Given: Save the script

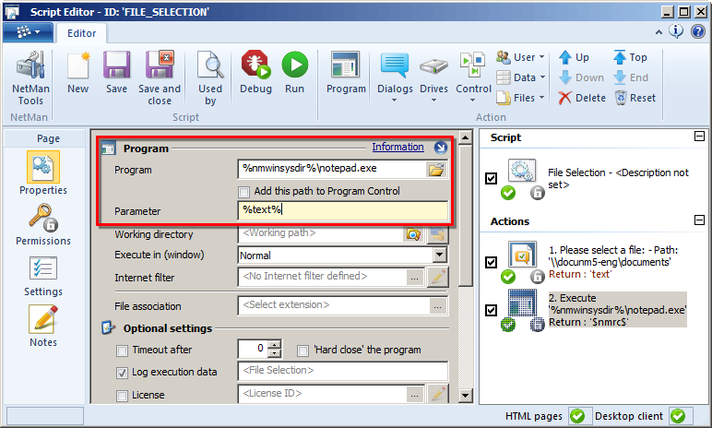Looking at the screenshot, I should point(117,73).
